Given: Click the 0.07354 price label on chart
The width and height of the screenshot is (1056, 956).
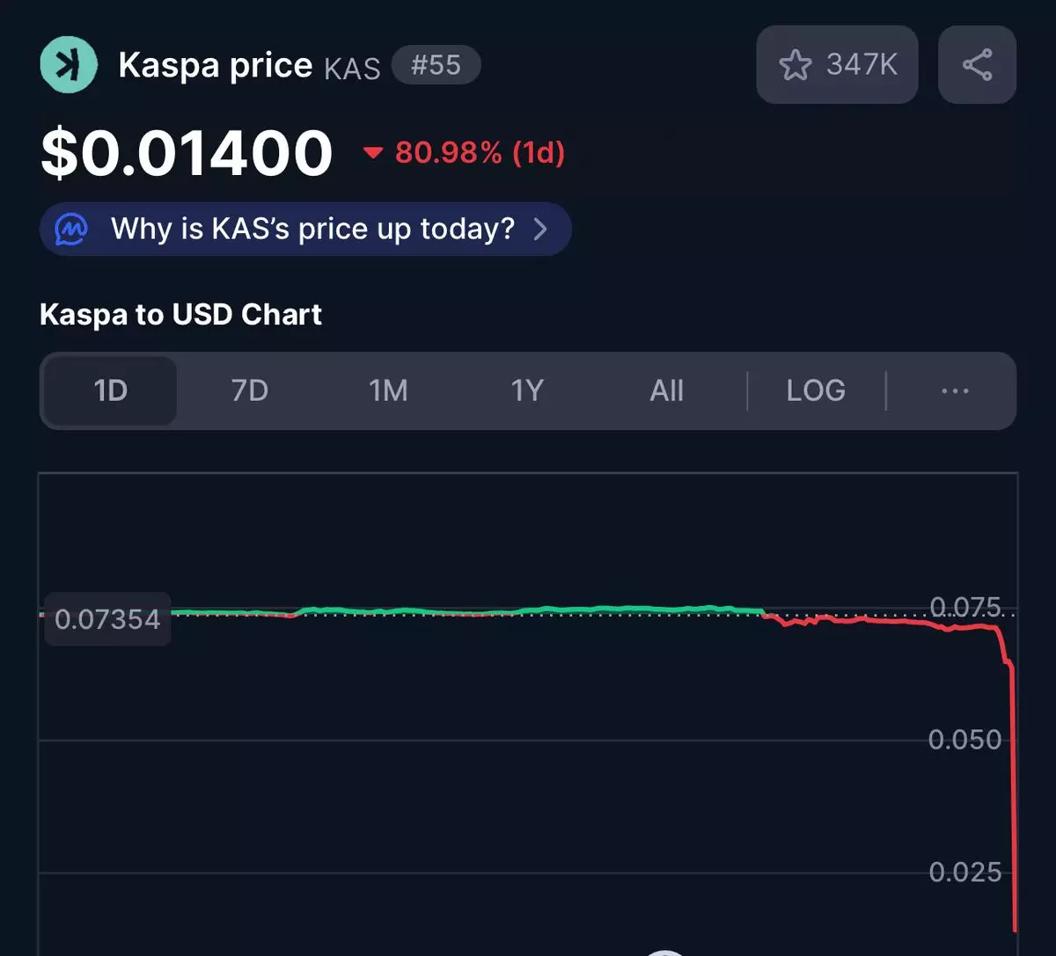Looking at the screenshot, I should tap(107, 619).
